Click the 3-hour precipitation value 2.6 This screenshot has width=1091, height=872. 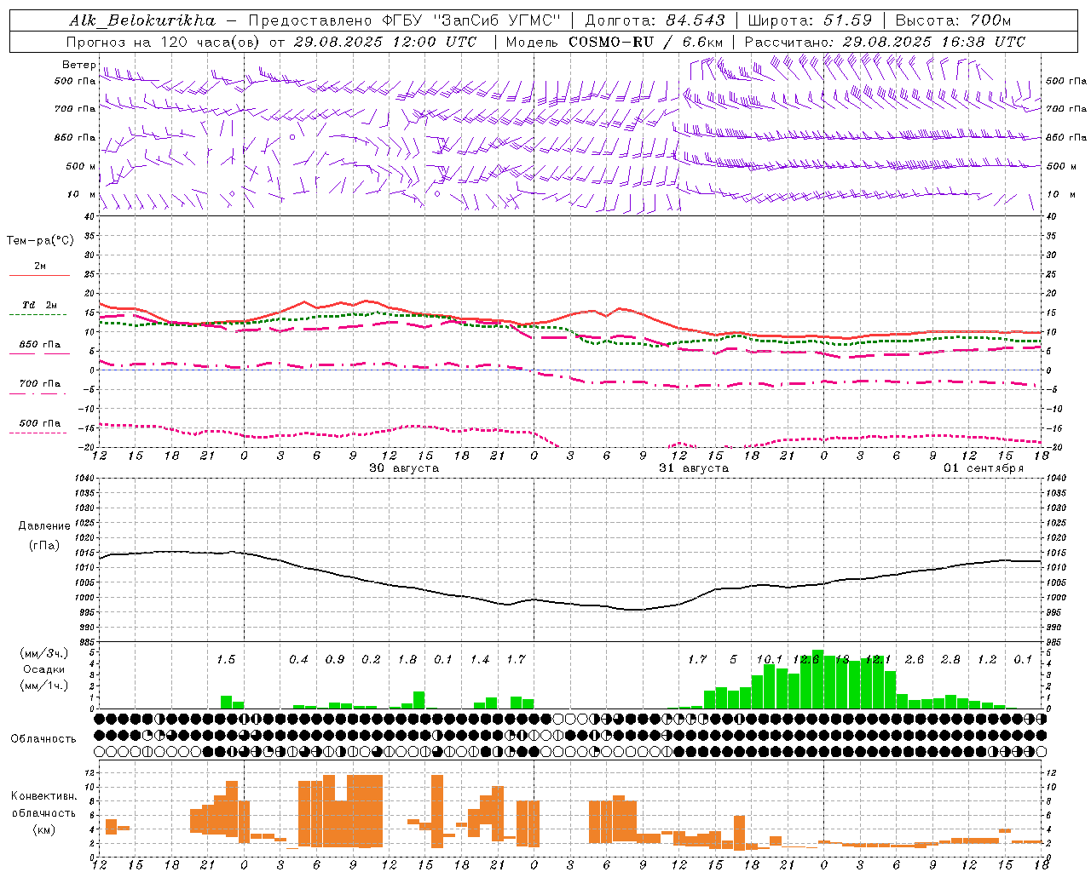point(915,660)
